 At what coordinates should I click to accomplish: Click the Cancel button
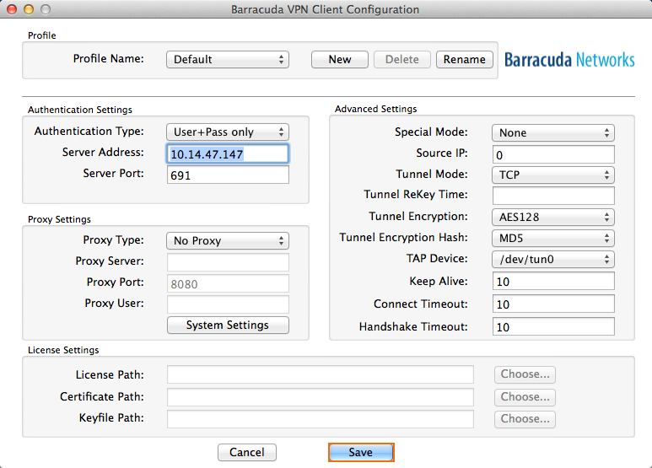[247, 452]
